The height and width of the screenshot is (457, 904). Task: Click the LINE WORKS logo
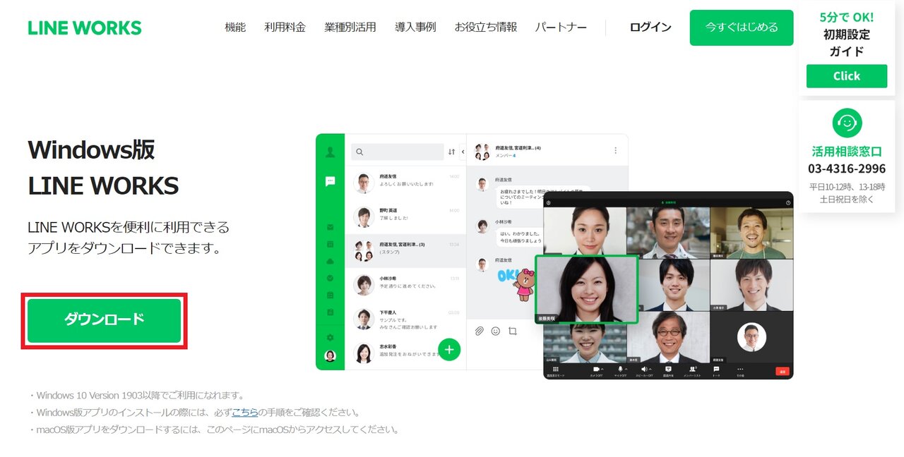[85, 28]
